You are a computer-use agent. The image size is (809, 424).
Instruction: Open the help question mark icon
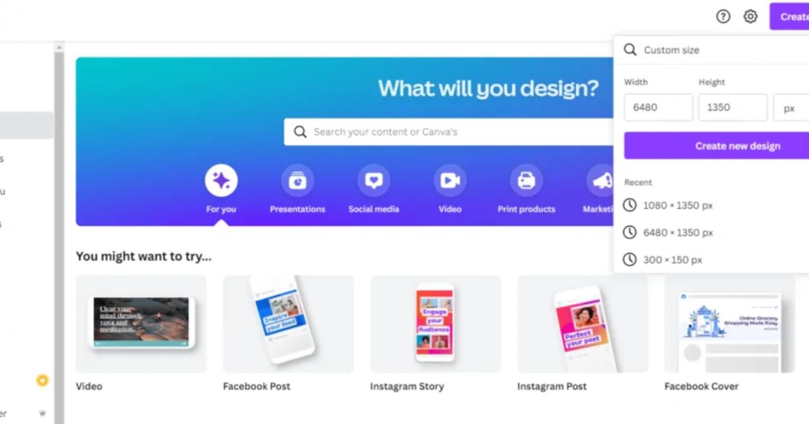[723, 17]
